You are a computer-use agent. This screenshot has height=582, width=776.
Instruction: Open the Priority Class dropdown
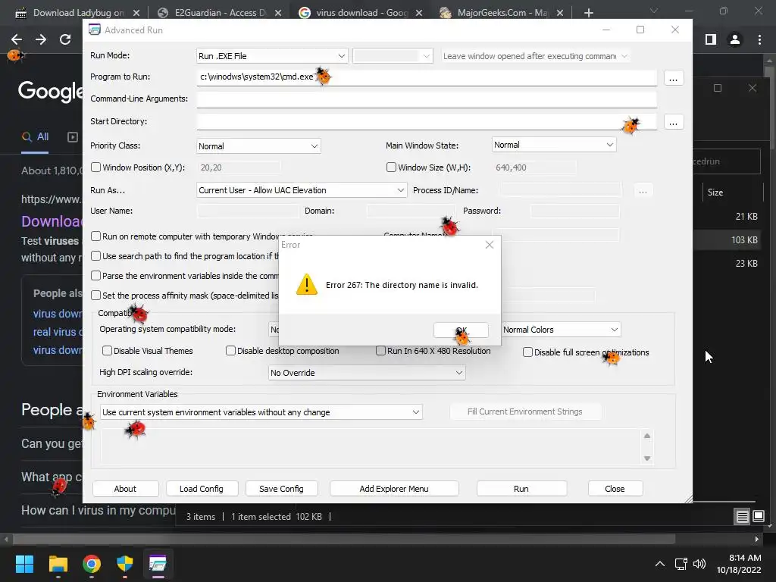(x=258, y=146)
